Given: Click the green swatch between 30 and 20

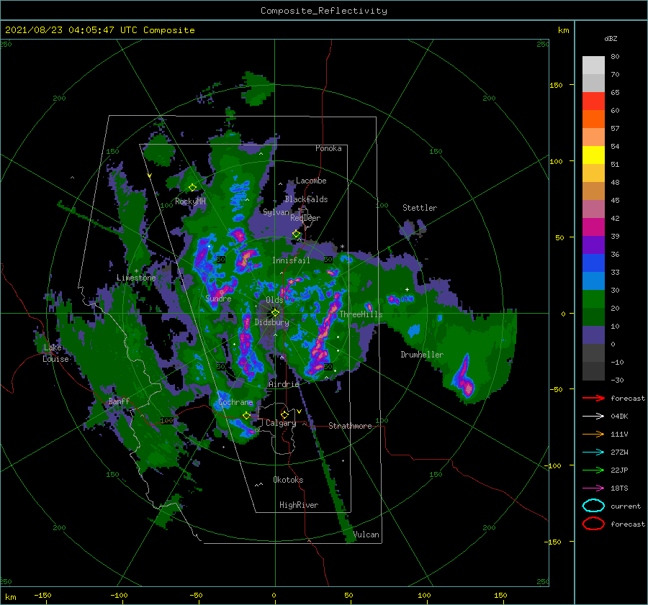Looking at the screenshot, I should coord(593,299).
